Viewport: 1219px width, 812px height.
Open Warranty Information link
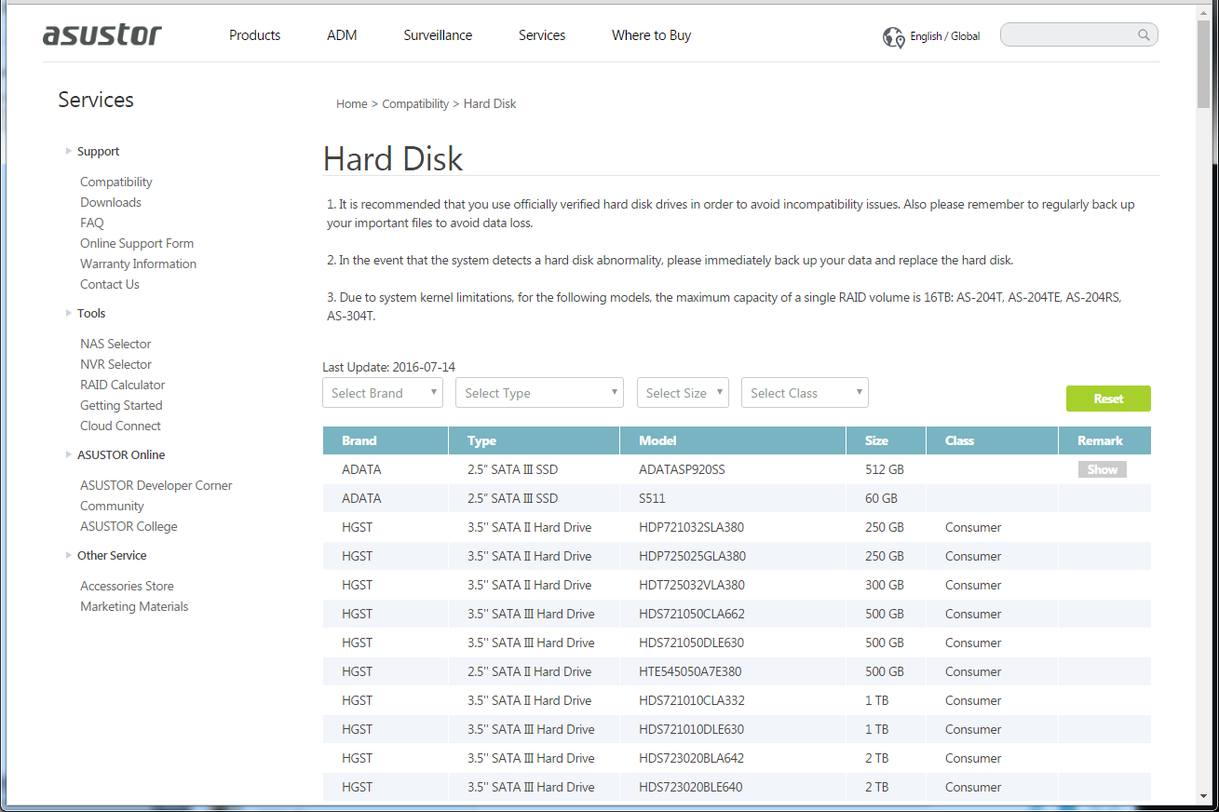[x=138, y=264]
